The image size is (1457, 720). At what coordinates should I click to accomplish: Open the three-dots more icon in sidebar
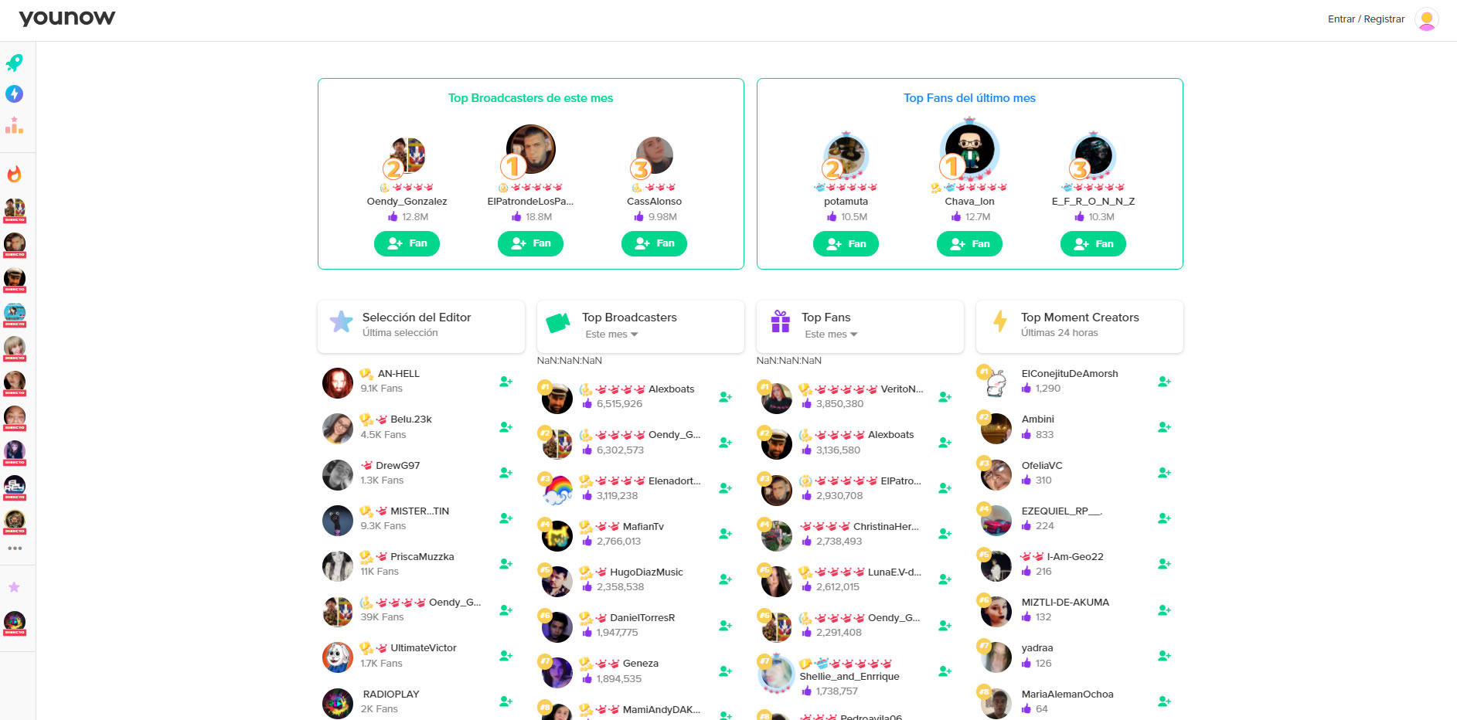[x=15, y=548]
